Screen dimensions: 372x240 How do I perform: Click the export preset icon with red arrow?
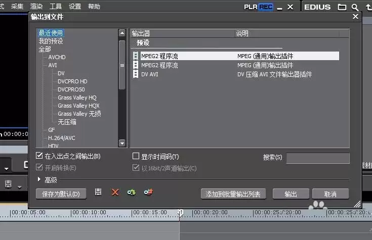(x=148, y=192)
